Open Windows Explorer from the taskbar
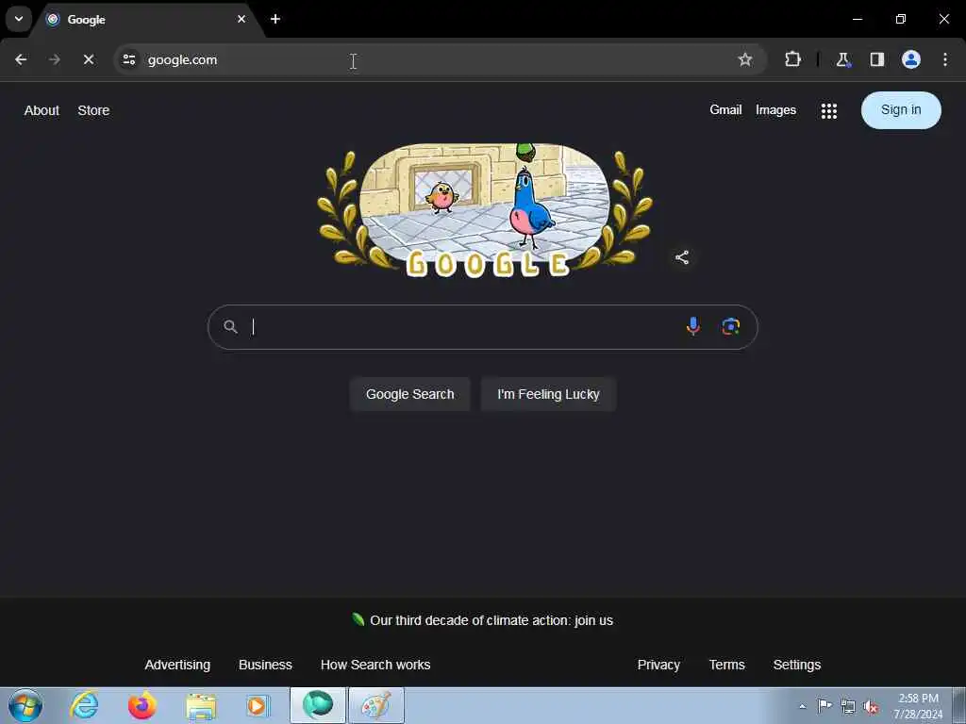The width and height of the screenshot is (966, 724). [x=201, y=707]
